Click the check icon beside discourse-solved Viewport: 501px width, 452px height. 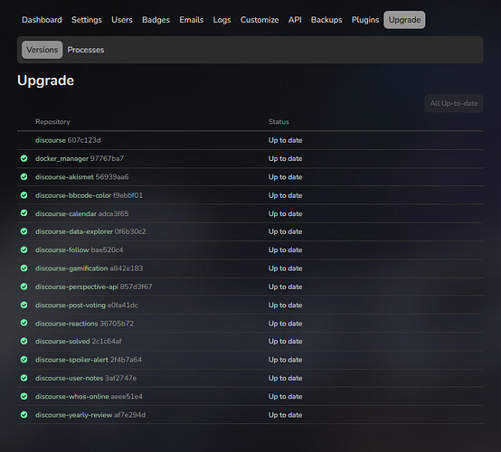pos(24,341)
